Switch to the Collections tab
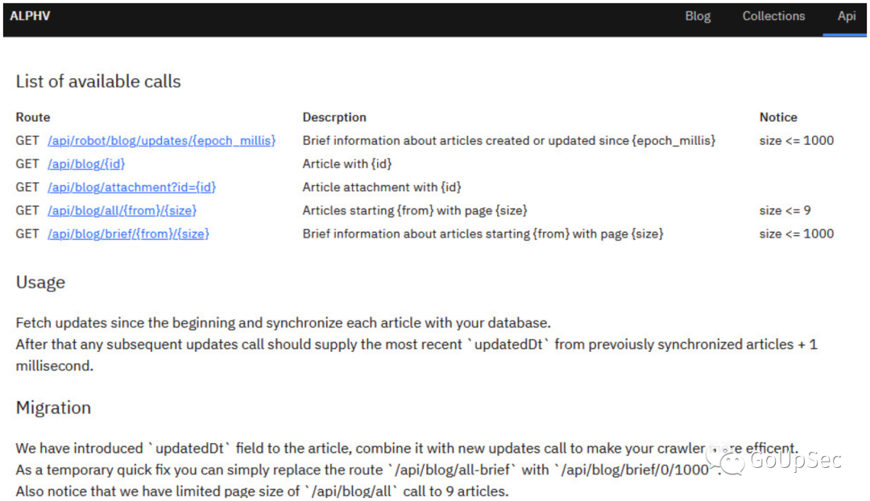Image resolution: width=870 pixels, height=501 pixels. click(773, 16)
